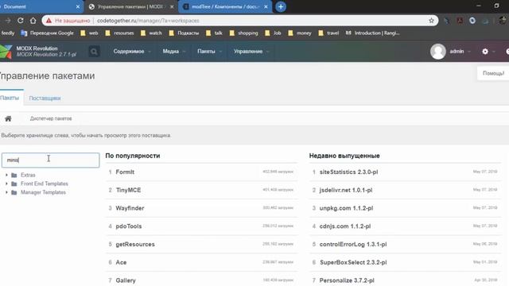Select the Manager Templates tree label

click(x=43, y=192)
